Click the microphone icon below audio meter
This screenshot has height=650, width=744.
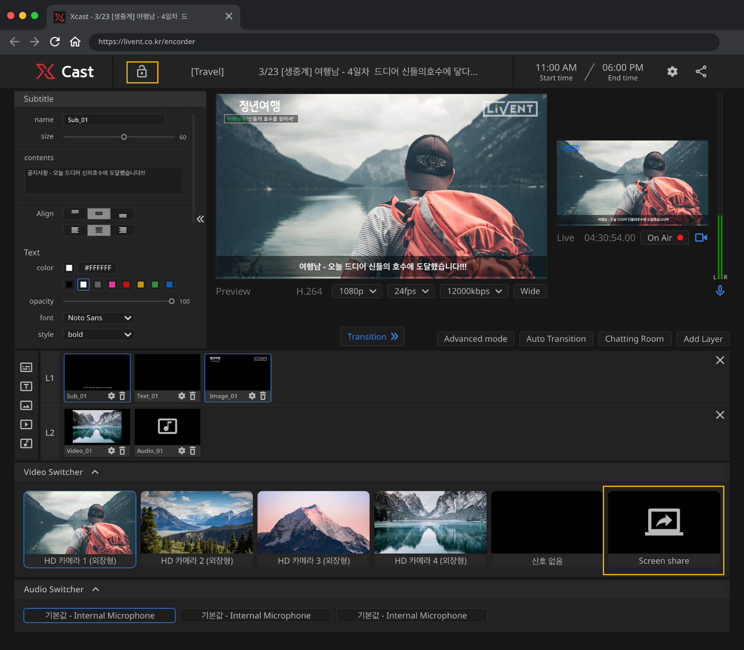coord(720,291)
